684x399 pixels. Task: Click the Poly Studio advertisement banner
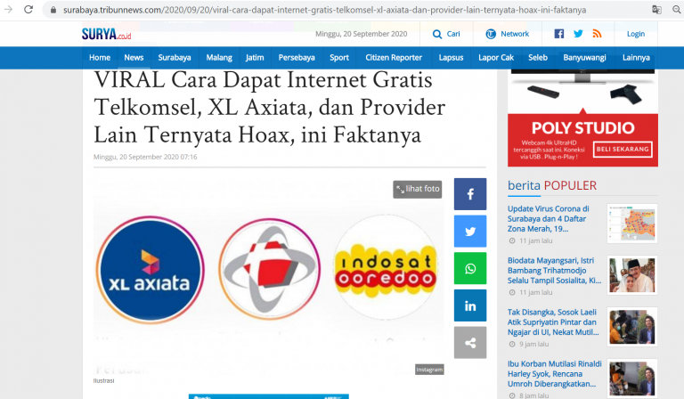pos(582,118)
